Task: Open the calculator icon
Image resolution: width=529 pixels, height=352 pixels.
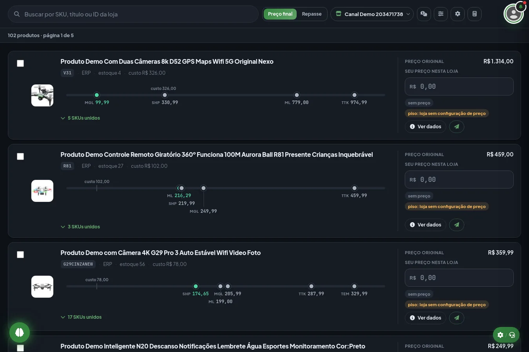Action: click(x=475, y=14)
